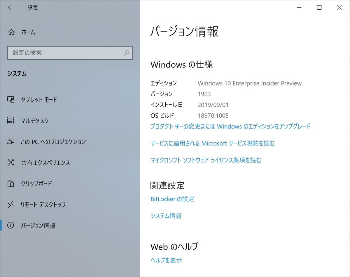Image resolution: width=350 pixels, height=277 pixels.
Task: Click the magnifier icon in the search box
Action: (127, 53)
